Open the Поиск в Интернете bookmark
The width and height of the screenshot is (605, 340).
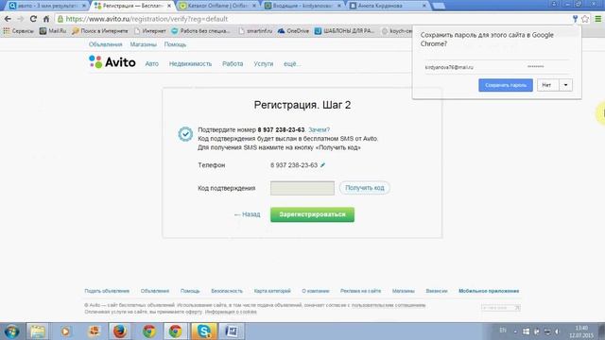point(100,31)
